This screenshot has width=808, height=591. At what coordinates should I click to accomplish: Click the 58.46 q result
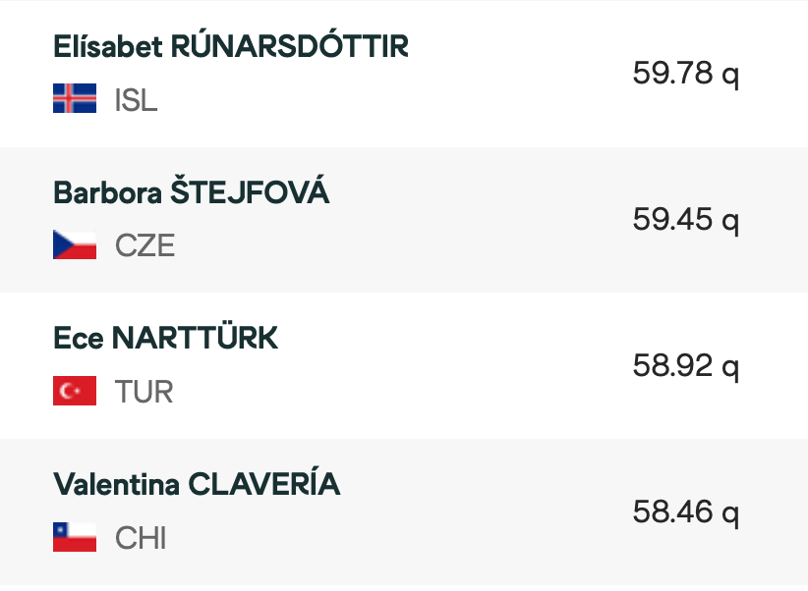pos(686,512)
